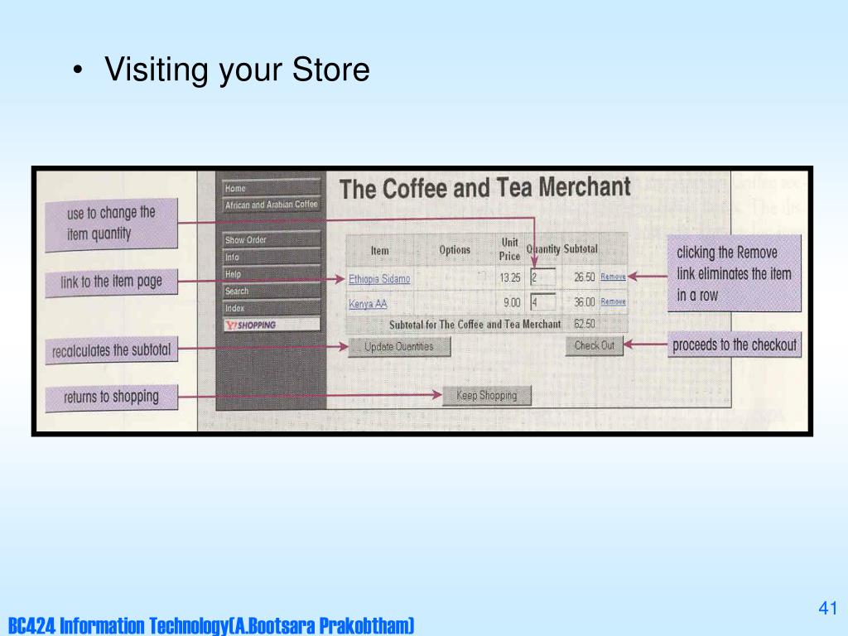Click the Options column header
This screenshot has width=848, height=636.
[455, 250]
